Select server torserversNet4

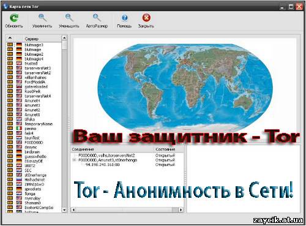click(x=38, y=96)
